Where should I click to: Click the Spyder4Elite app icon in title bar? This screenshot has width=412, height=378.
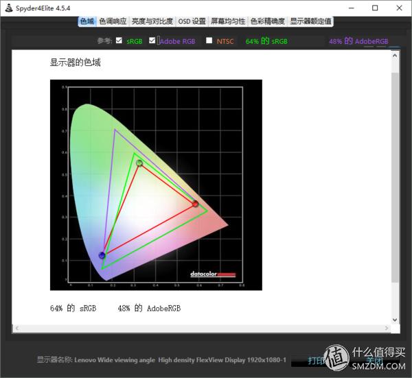tap(9, 8)
